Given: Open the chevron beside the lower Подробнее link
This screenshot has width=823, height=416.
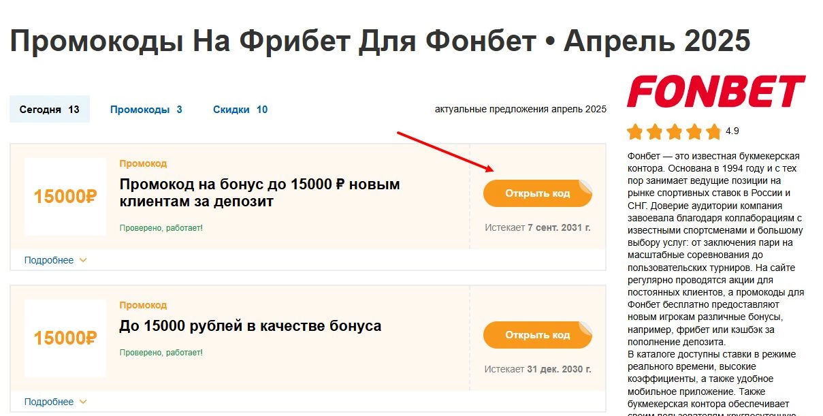Looking at the screenshot, I should [x=84, y=402].
